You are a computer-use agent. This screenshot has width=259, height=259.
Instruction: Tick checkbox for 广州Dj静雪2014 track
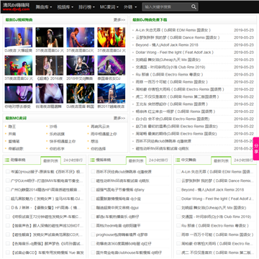tap(8, 190)
